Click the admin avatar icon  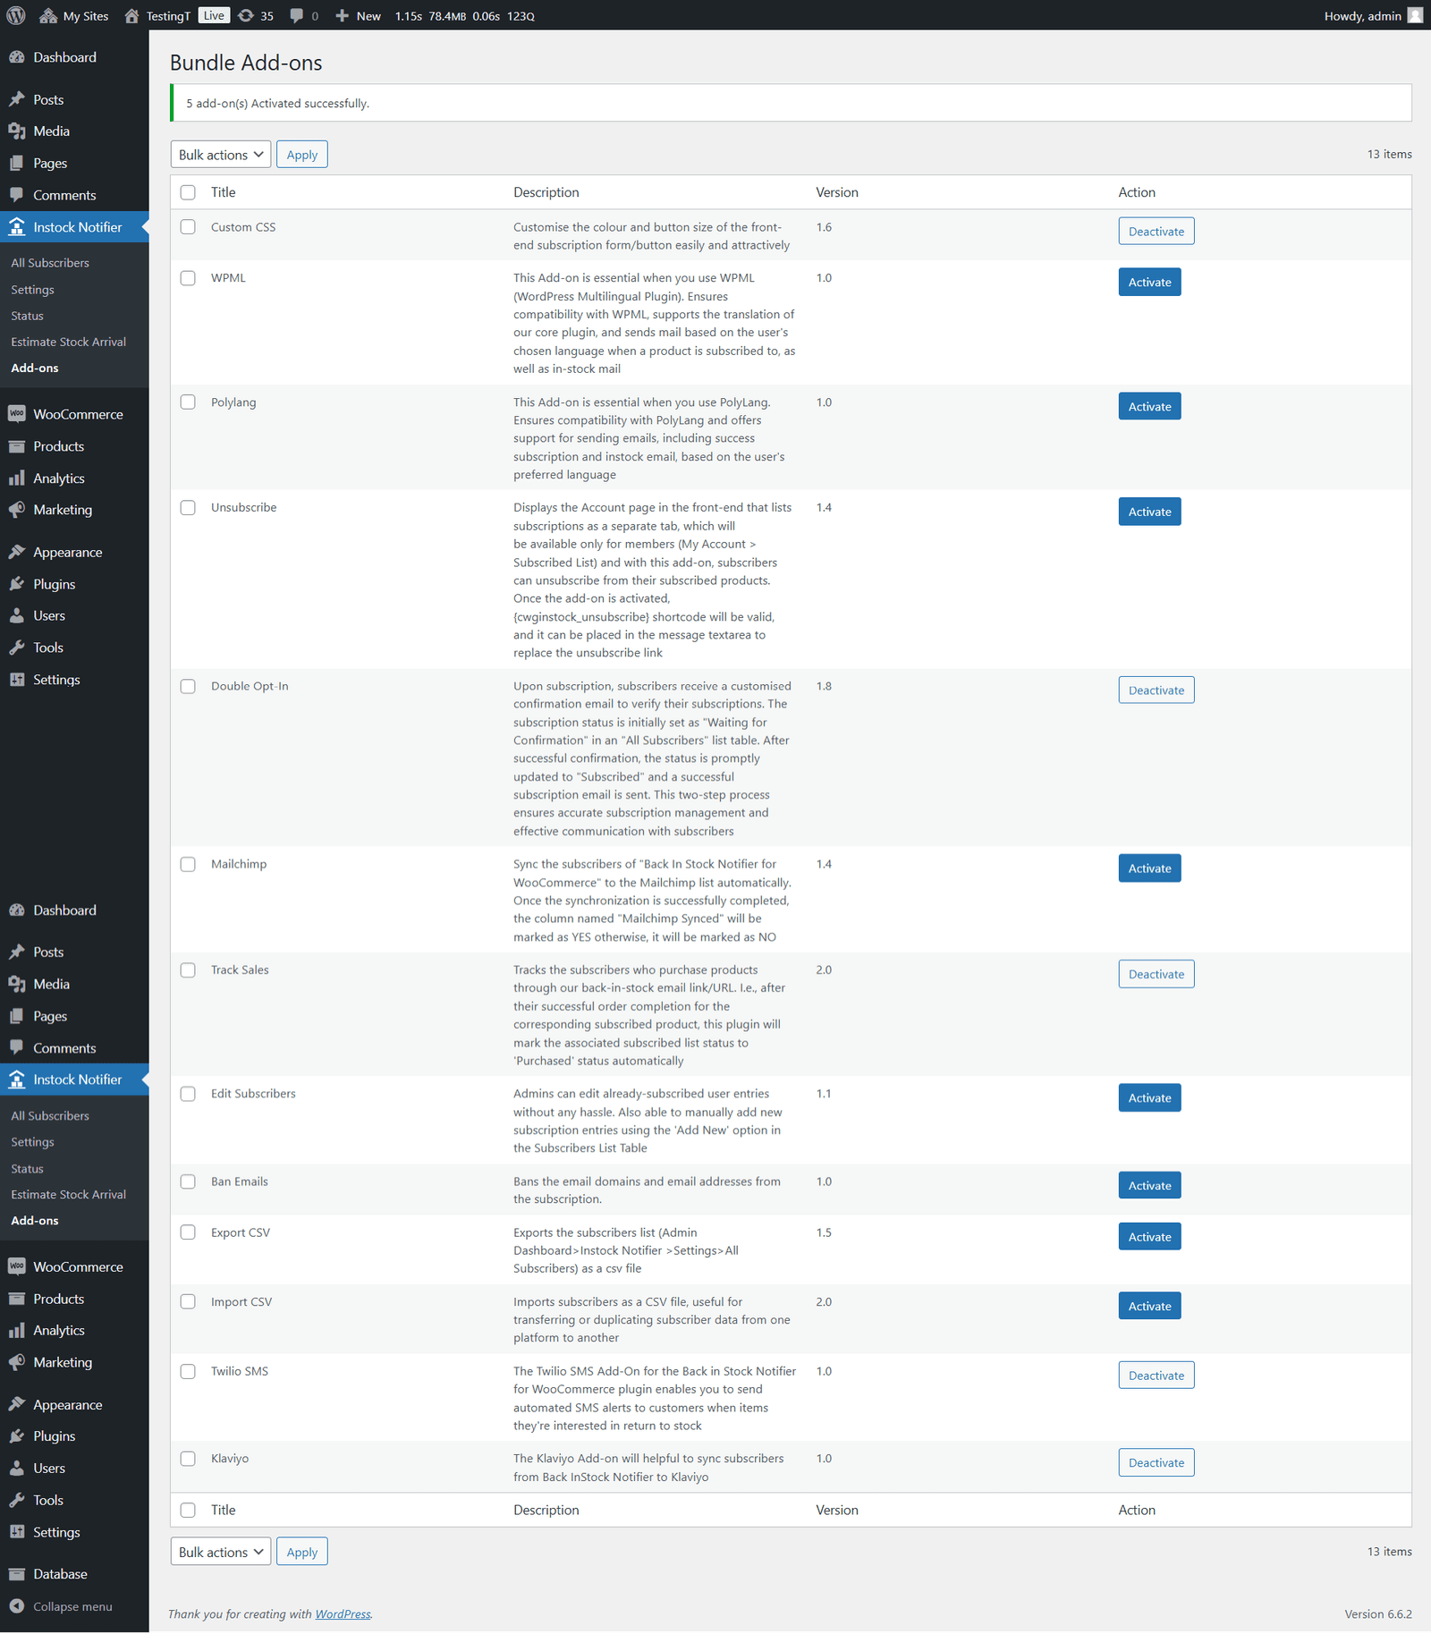point(1415,15)
